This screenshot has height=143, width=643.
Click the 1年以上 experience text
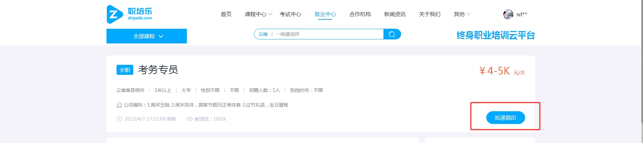[163, 90]
